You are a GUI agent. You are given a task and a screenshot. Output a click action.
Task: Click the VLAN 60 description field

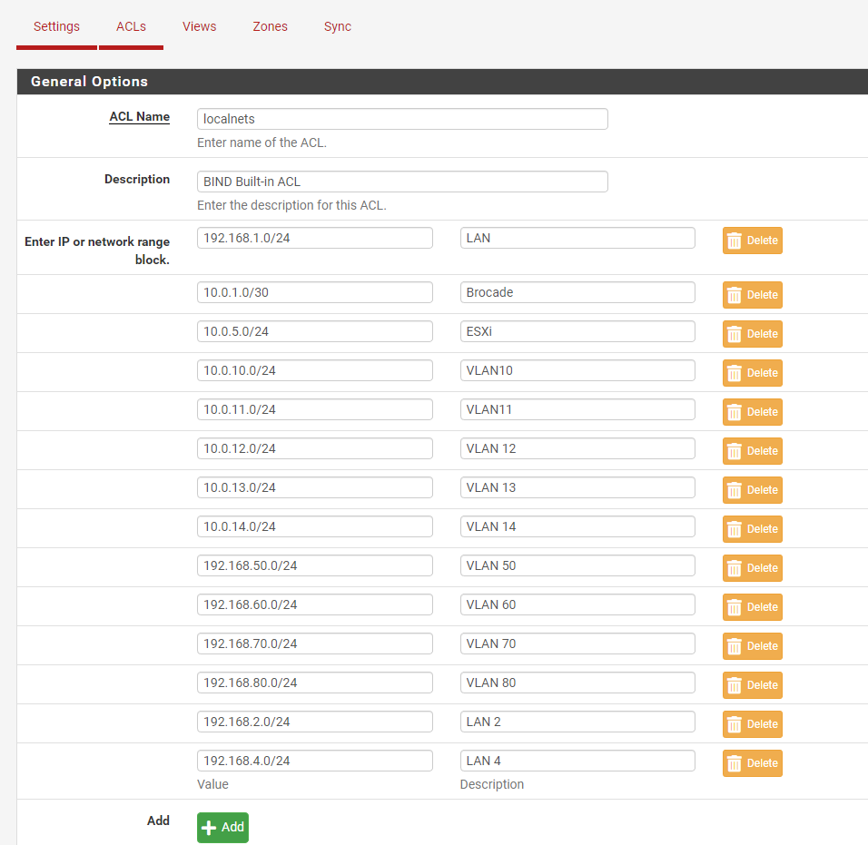point(577,604)
